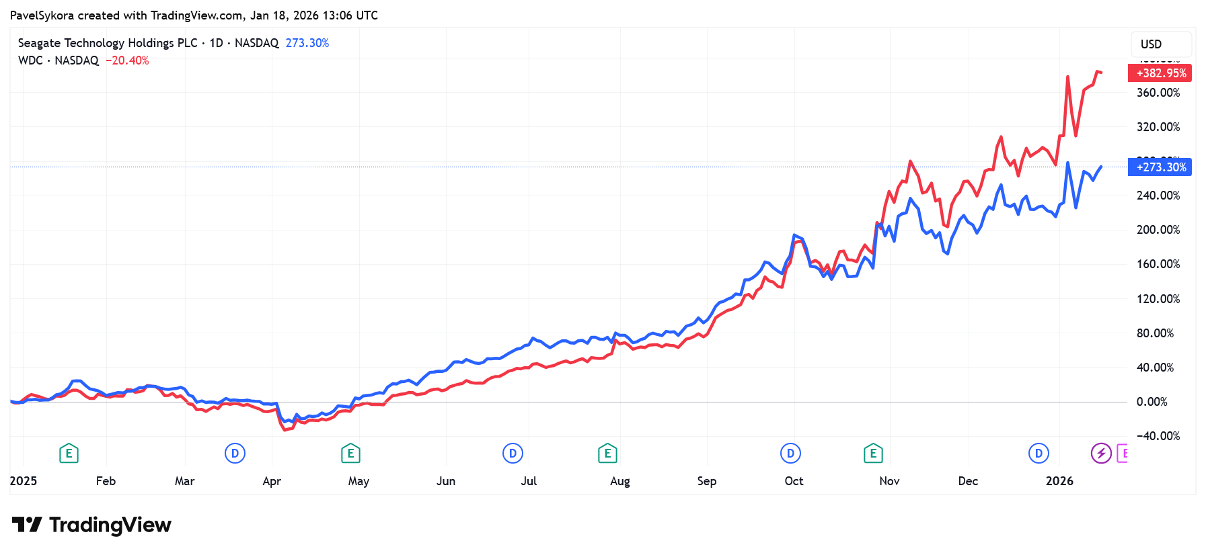Click the TradingView logo

pos(91,525)
